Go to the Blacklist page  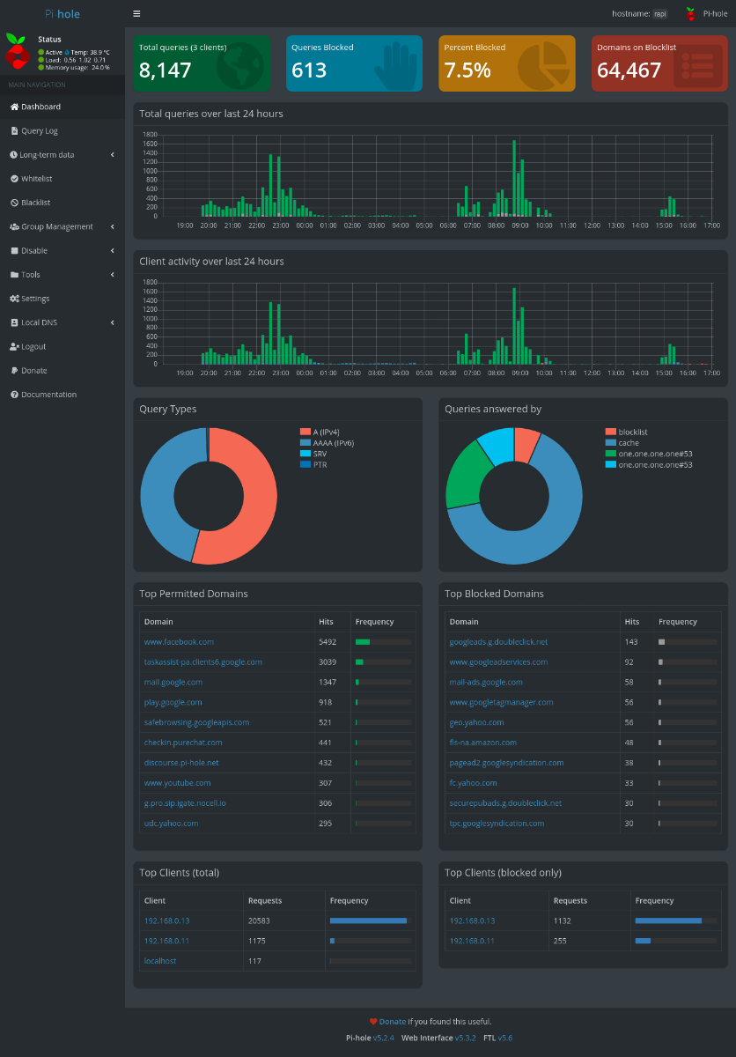pos(63,203)
